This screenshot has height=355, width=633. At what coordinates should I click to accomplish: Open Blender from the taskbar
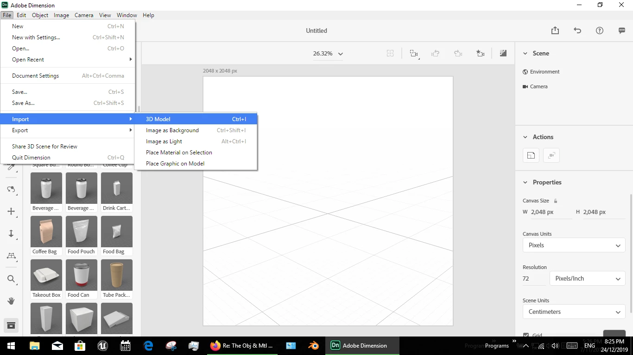point(314,345)
